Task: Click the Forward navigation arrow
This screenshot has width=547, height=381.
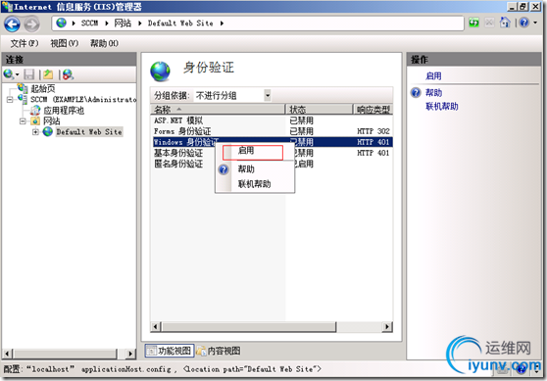Action: pyautogui.click(x=31, y=24)
